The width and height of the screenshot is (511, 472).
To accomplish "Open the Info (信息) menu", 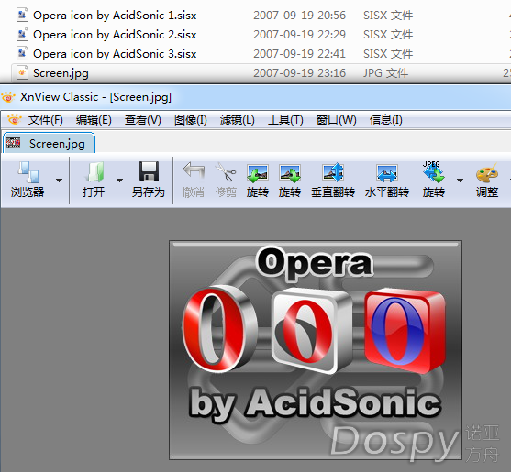I will click(386, 120).
